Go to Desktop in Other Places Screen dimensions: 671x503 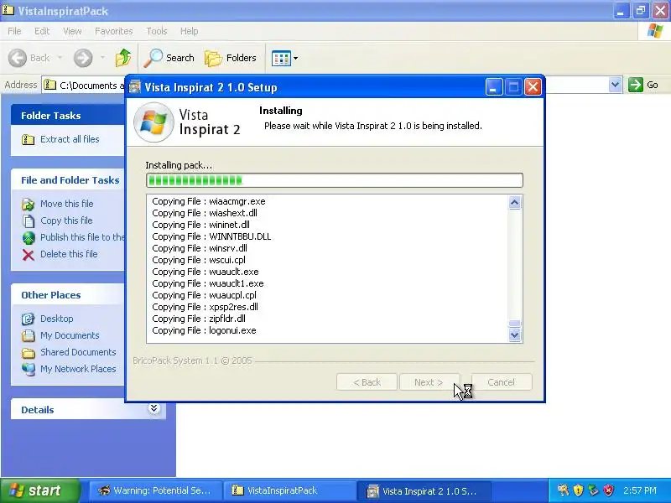coord(57,319)
